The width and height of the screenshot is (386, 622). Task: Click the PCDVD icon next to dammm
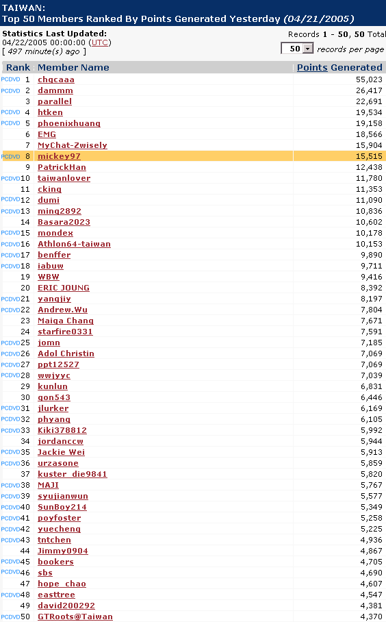pos(11,91)
